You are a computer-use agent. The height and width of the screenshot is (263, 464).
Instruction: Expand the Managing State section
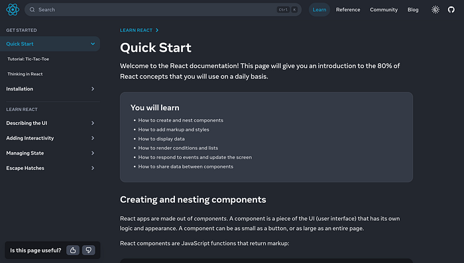[x=50, y=153]
